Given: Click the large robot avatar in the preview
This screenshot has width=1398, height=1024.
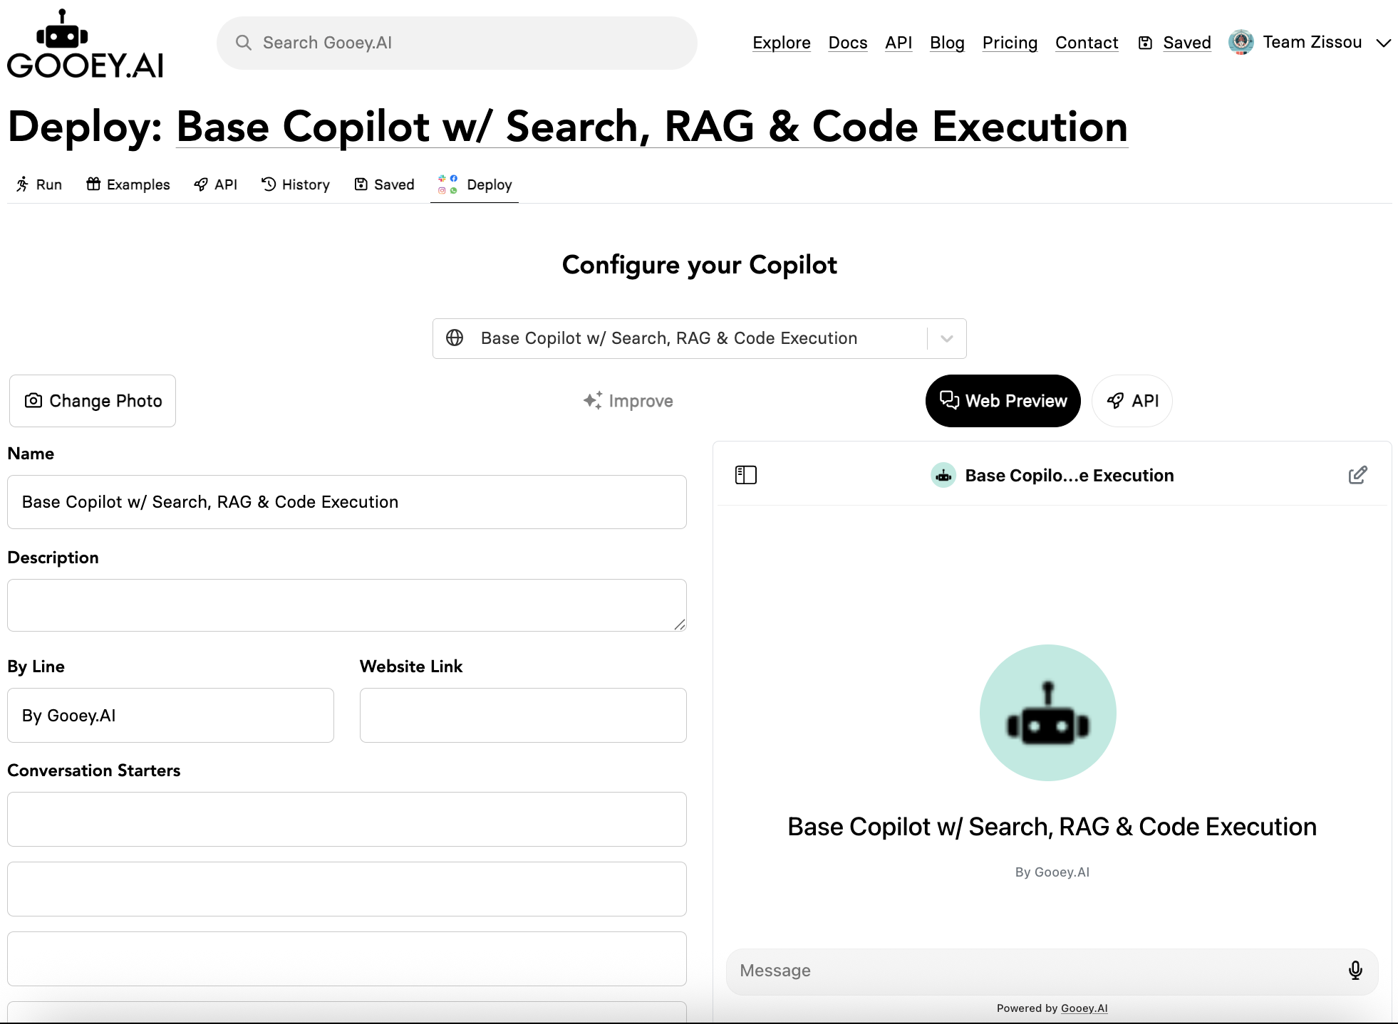Looking at the screenshot, I should pyautogui.click(x=1047, y=713).
